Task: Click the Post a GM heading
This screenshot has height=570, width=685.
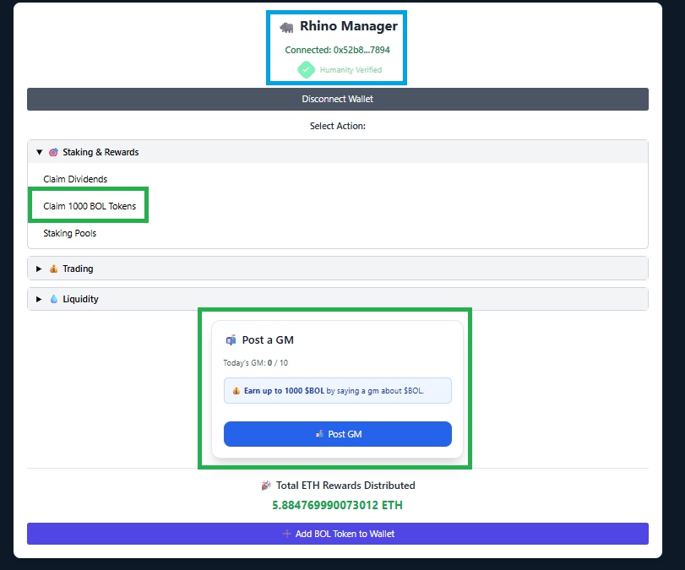Action: click(268, 340)
